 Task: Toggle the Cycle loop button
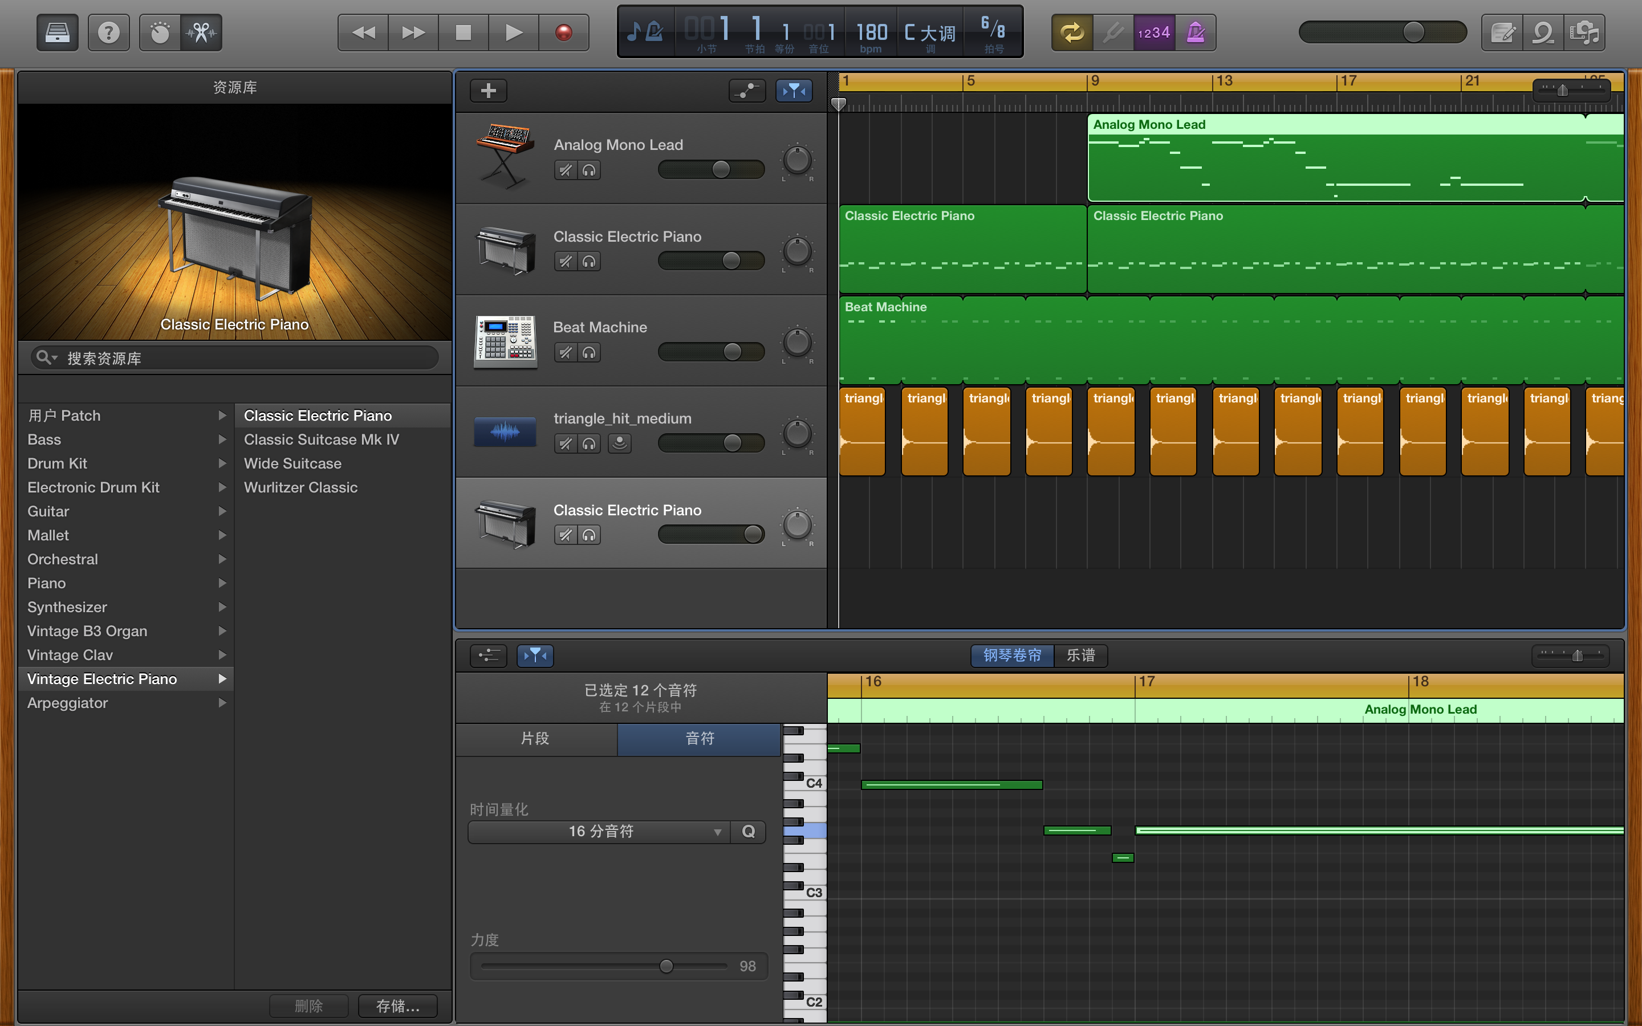[1072, 32]
